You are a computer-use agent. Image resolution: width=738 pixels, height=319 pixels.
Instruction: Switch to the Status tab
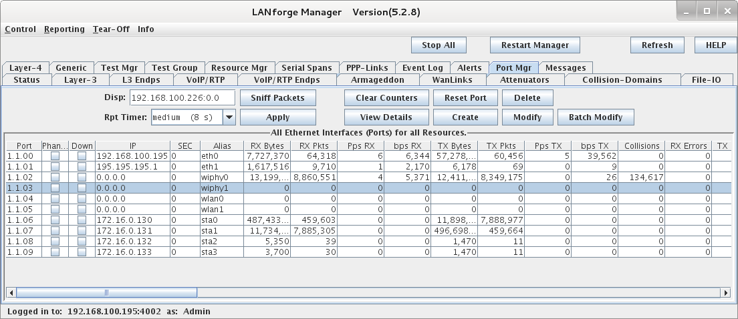[x=27, y=80]
